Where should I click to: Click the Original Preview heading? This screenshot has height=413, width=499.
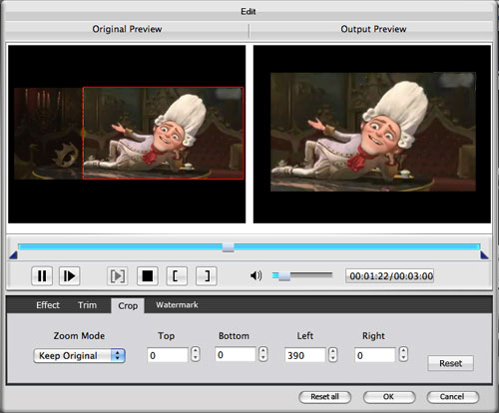click(x=127, y=29)
